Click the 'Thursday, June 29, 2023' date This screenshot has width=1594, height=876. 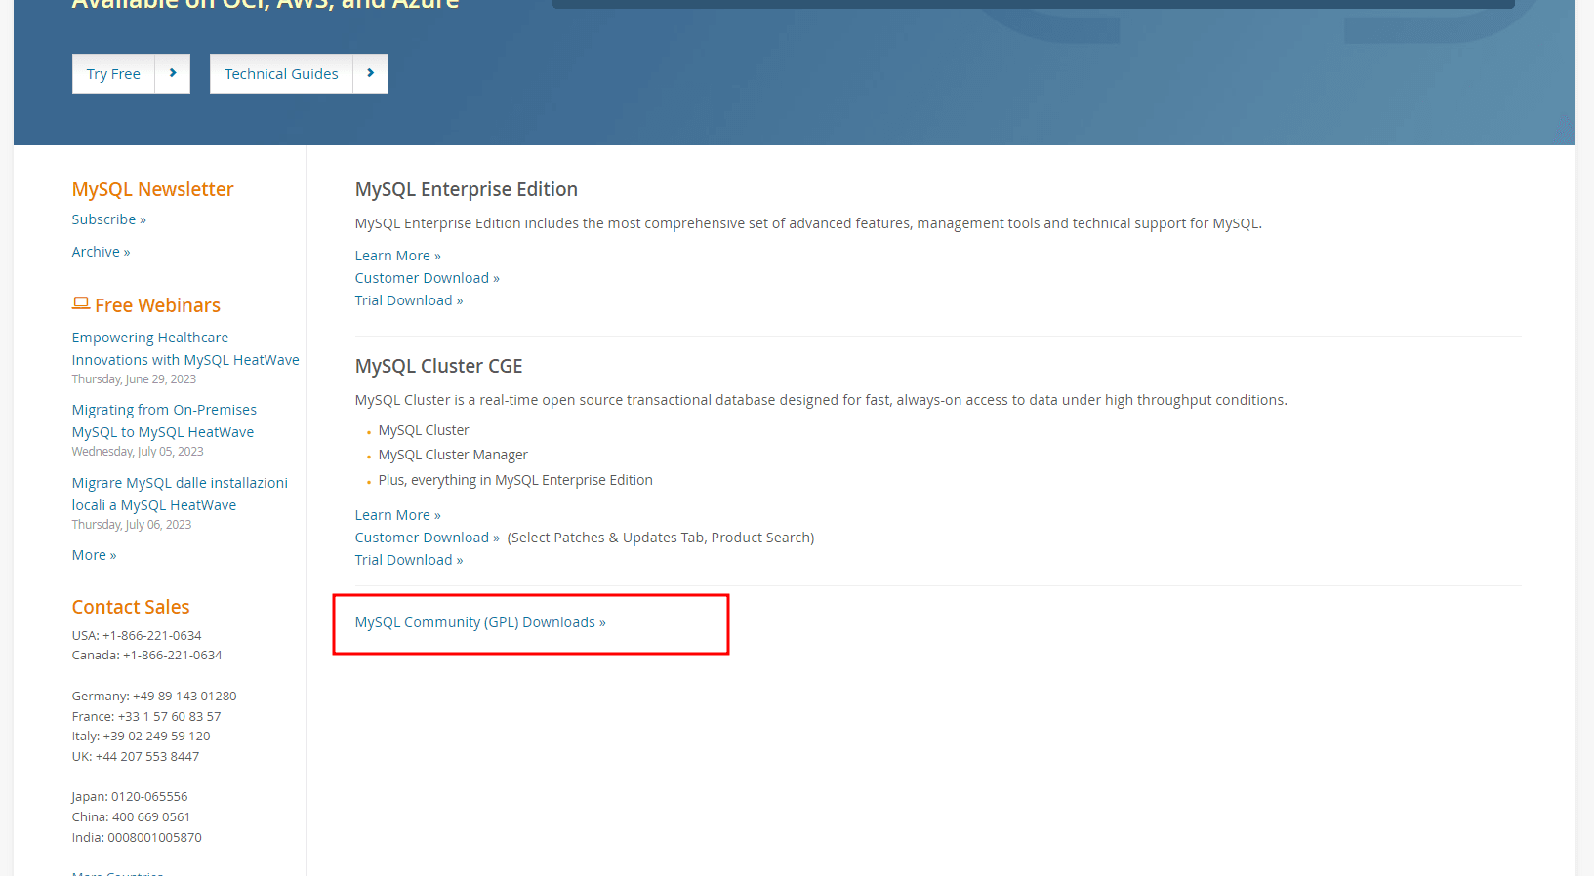pos(134,379)
